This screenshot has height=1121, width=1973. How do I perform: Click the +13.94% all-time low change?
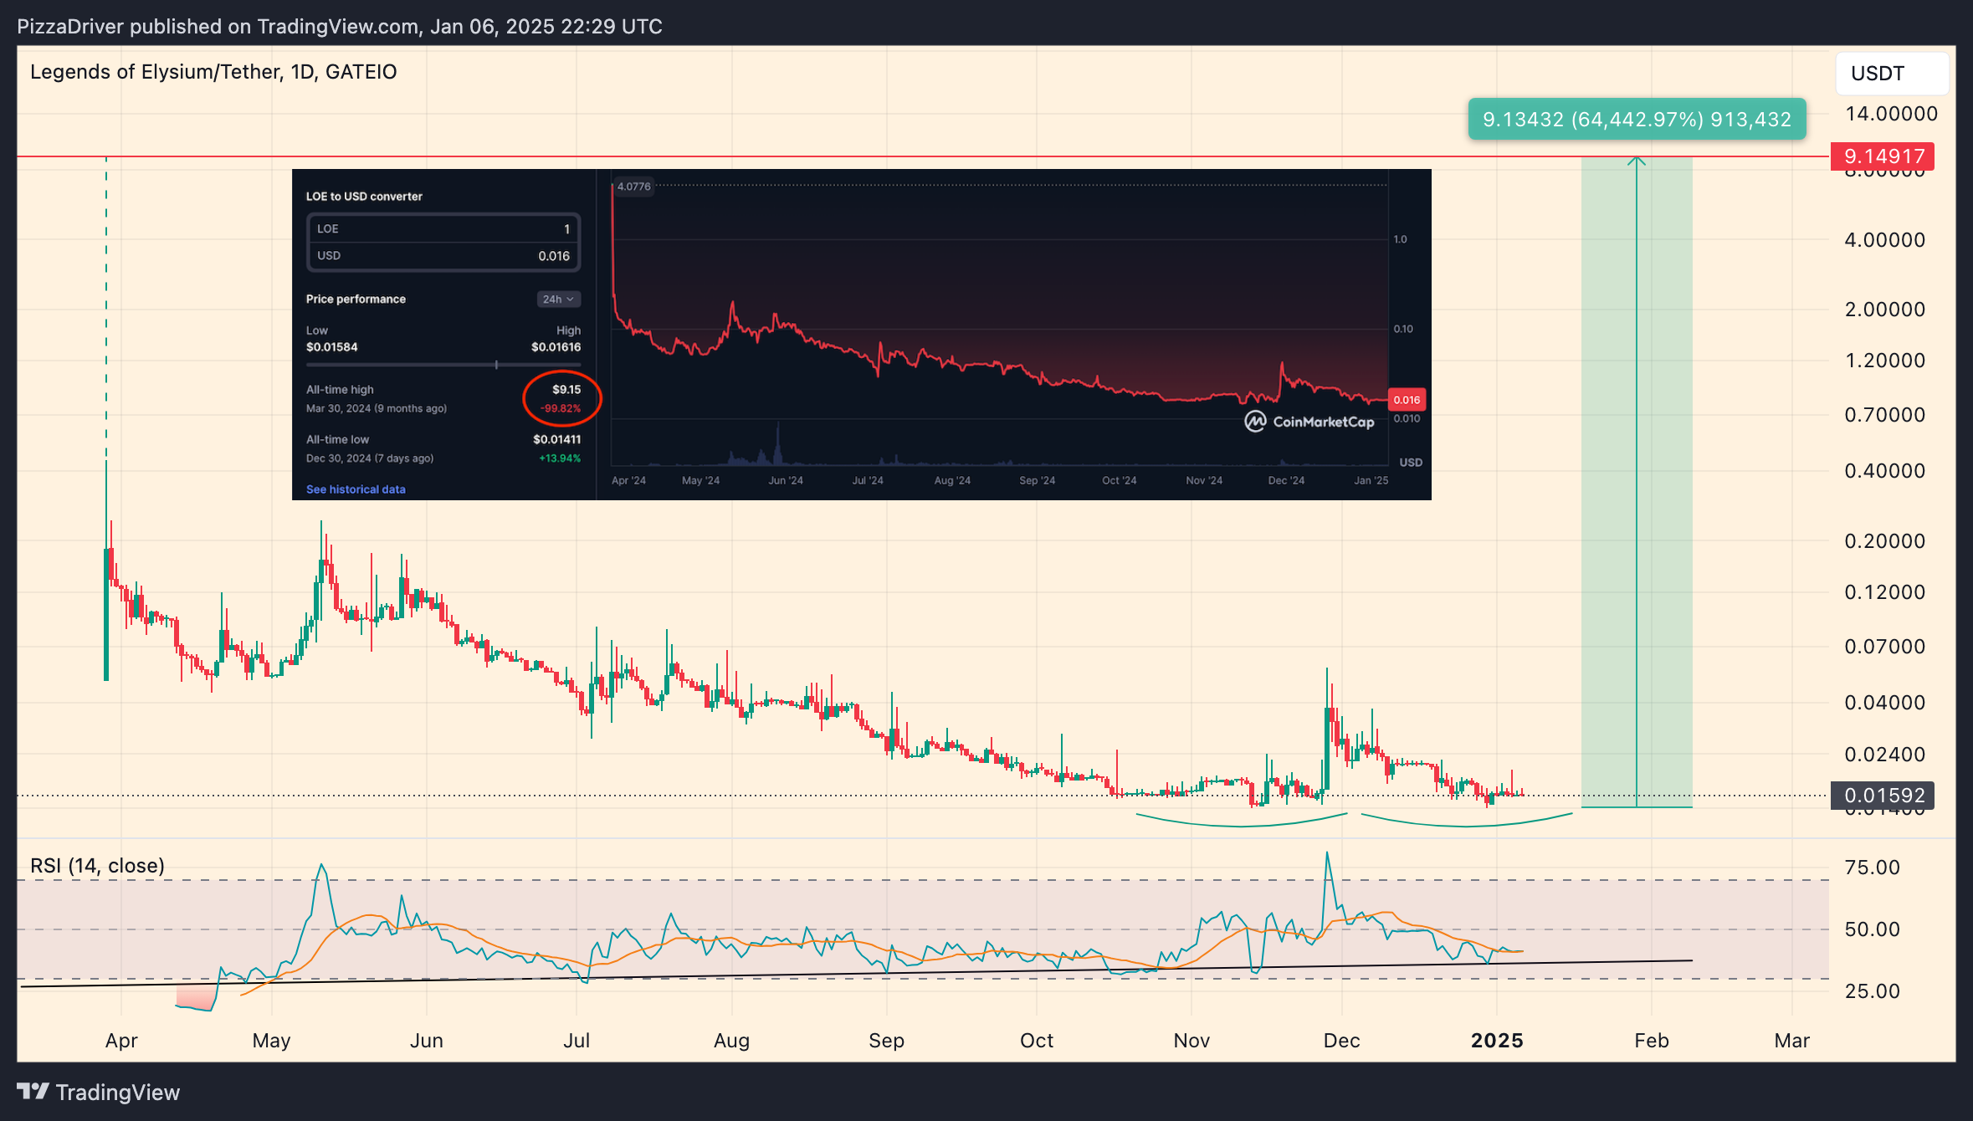(x=560, y=458)
